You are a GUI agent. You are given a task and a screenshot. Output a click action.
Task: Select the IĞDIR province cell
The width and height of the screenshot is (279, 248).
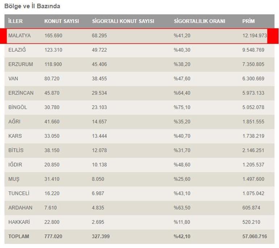tap(15, 164)
